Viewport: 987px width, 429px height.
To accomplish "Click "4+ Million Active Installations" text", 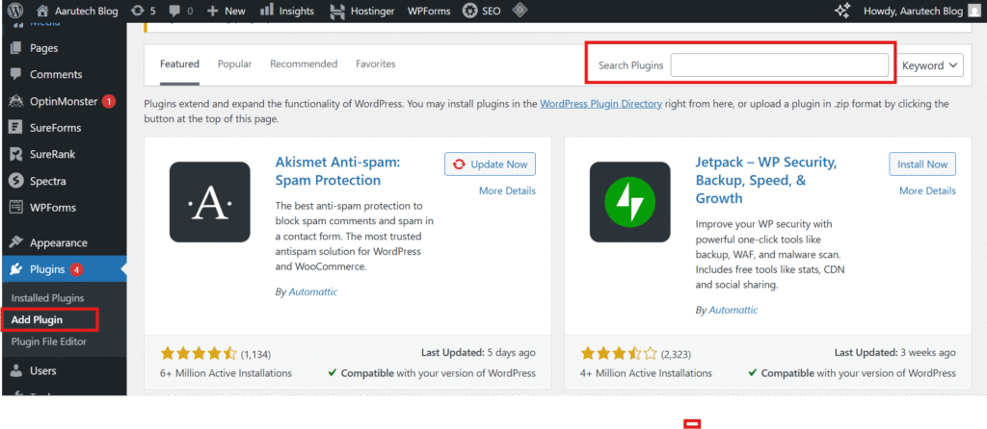I will [646, 373].
